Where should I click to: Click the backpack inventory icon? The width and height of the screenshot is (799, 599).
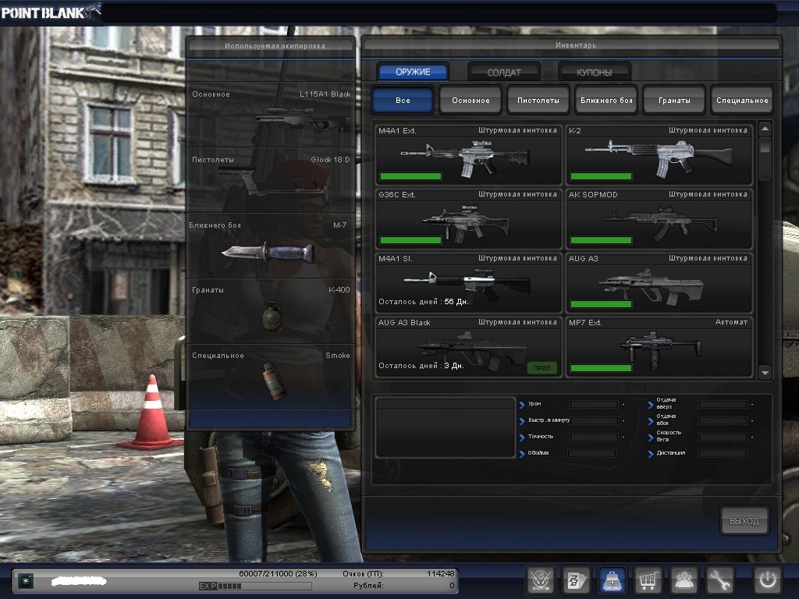(612, 580)
